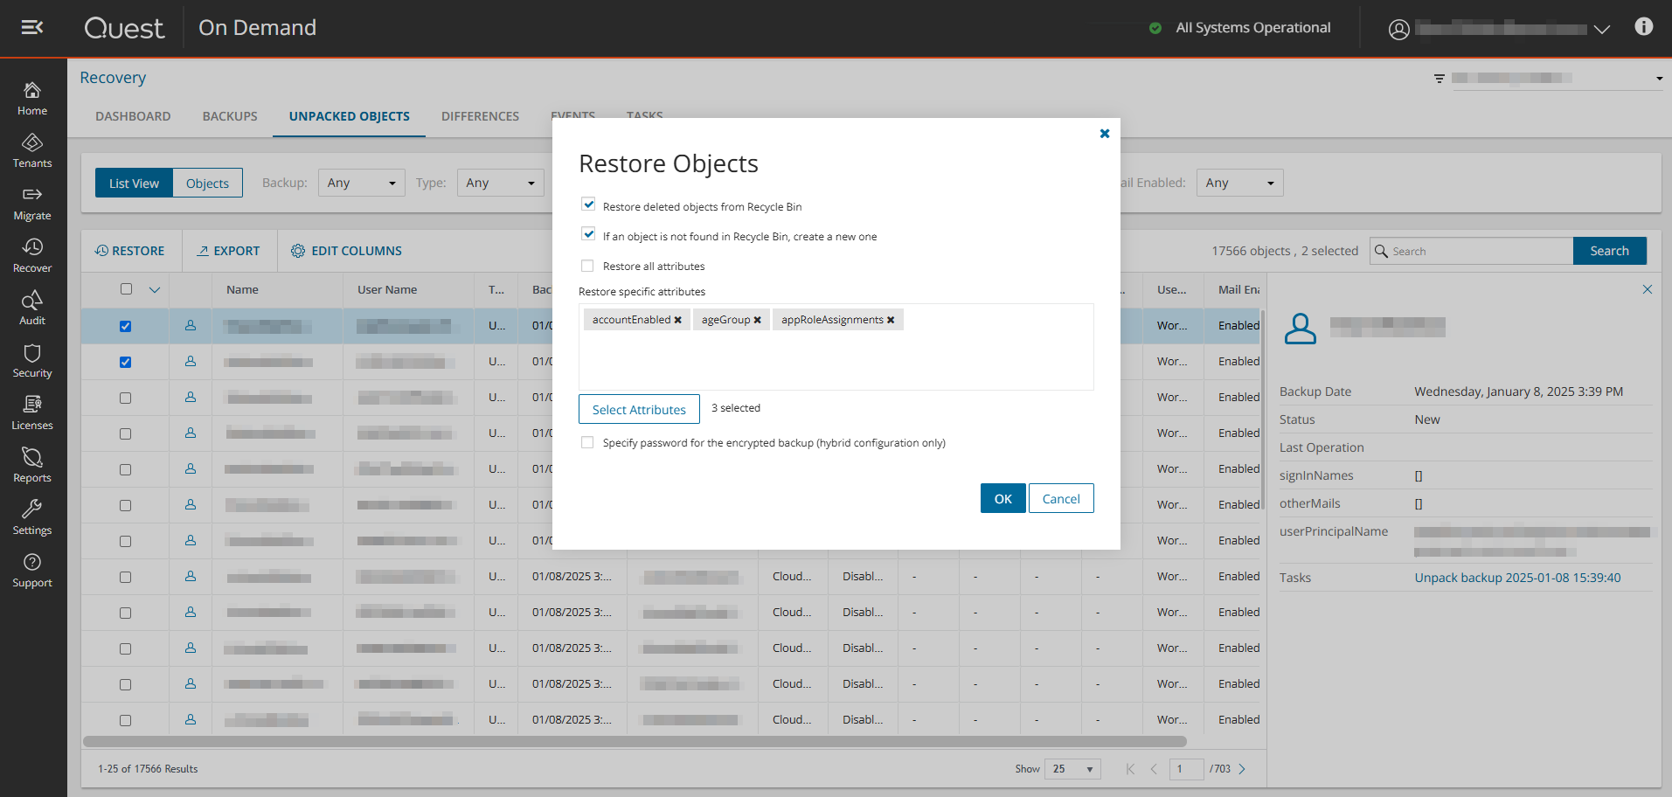Screen dimensions: 1672x797
Task: Enable the Restore all attributes checkbox
Action: (x=587, y=266)
